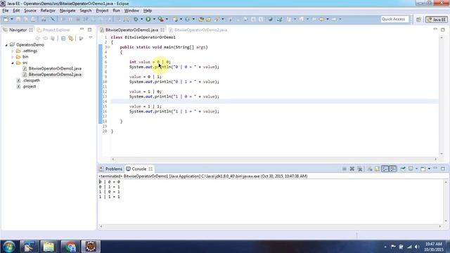Click the New file wizard icon
450x253 pixels.
pos(6,19)
